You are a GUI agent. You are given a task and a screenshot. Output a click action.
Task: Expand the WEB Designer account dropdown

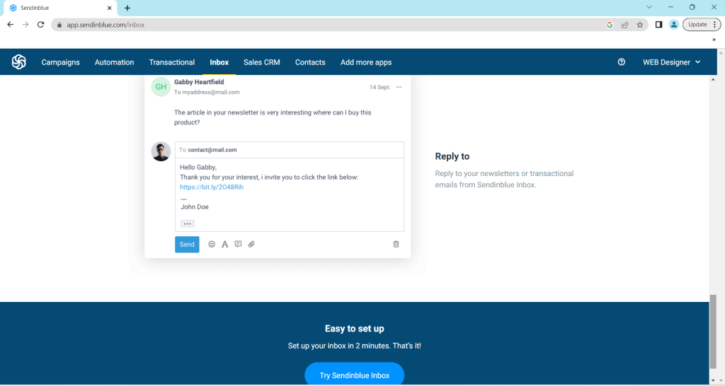671,62
